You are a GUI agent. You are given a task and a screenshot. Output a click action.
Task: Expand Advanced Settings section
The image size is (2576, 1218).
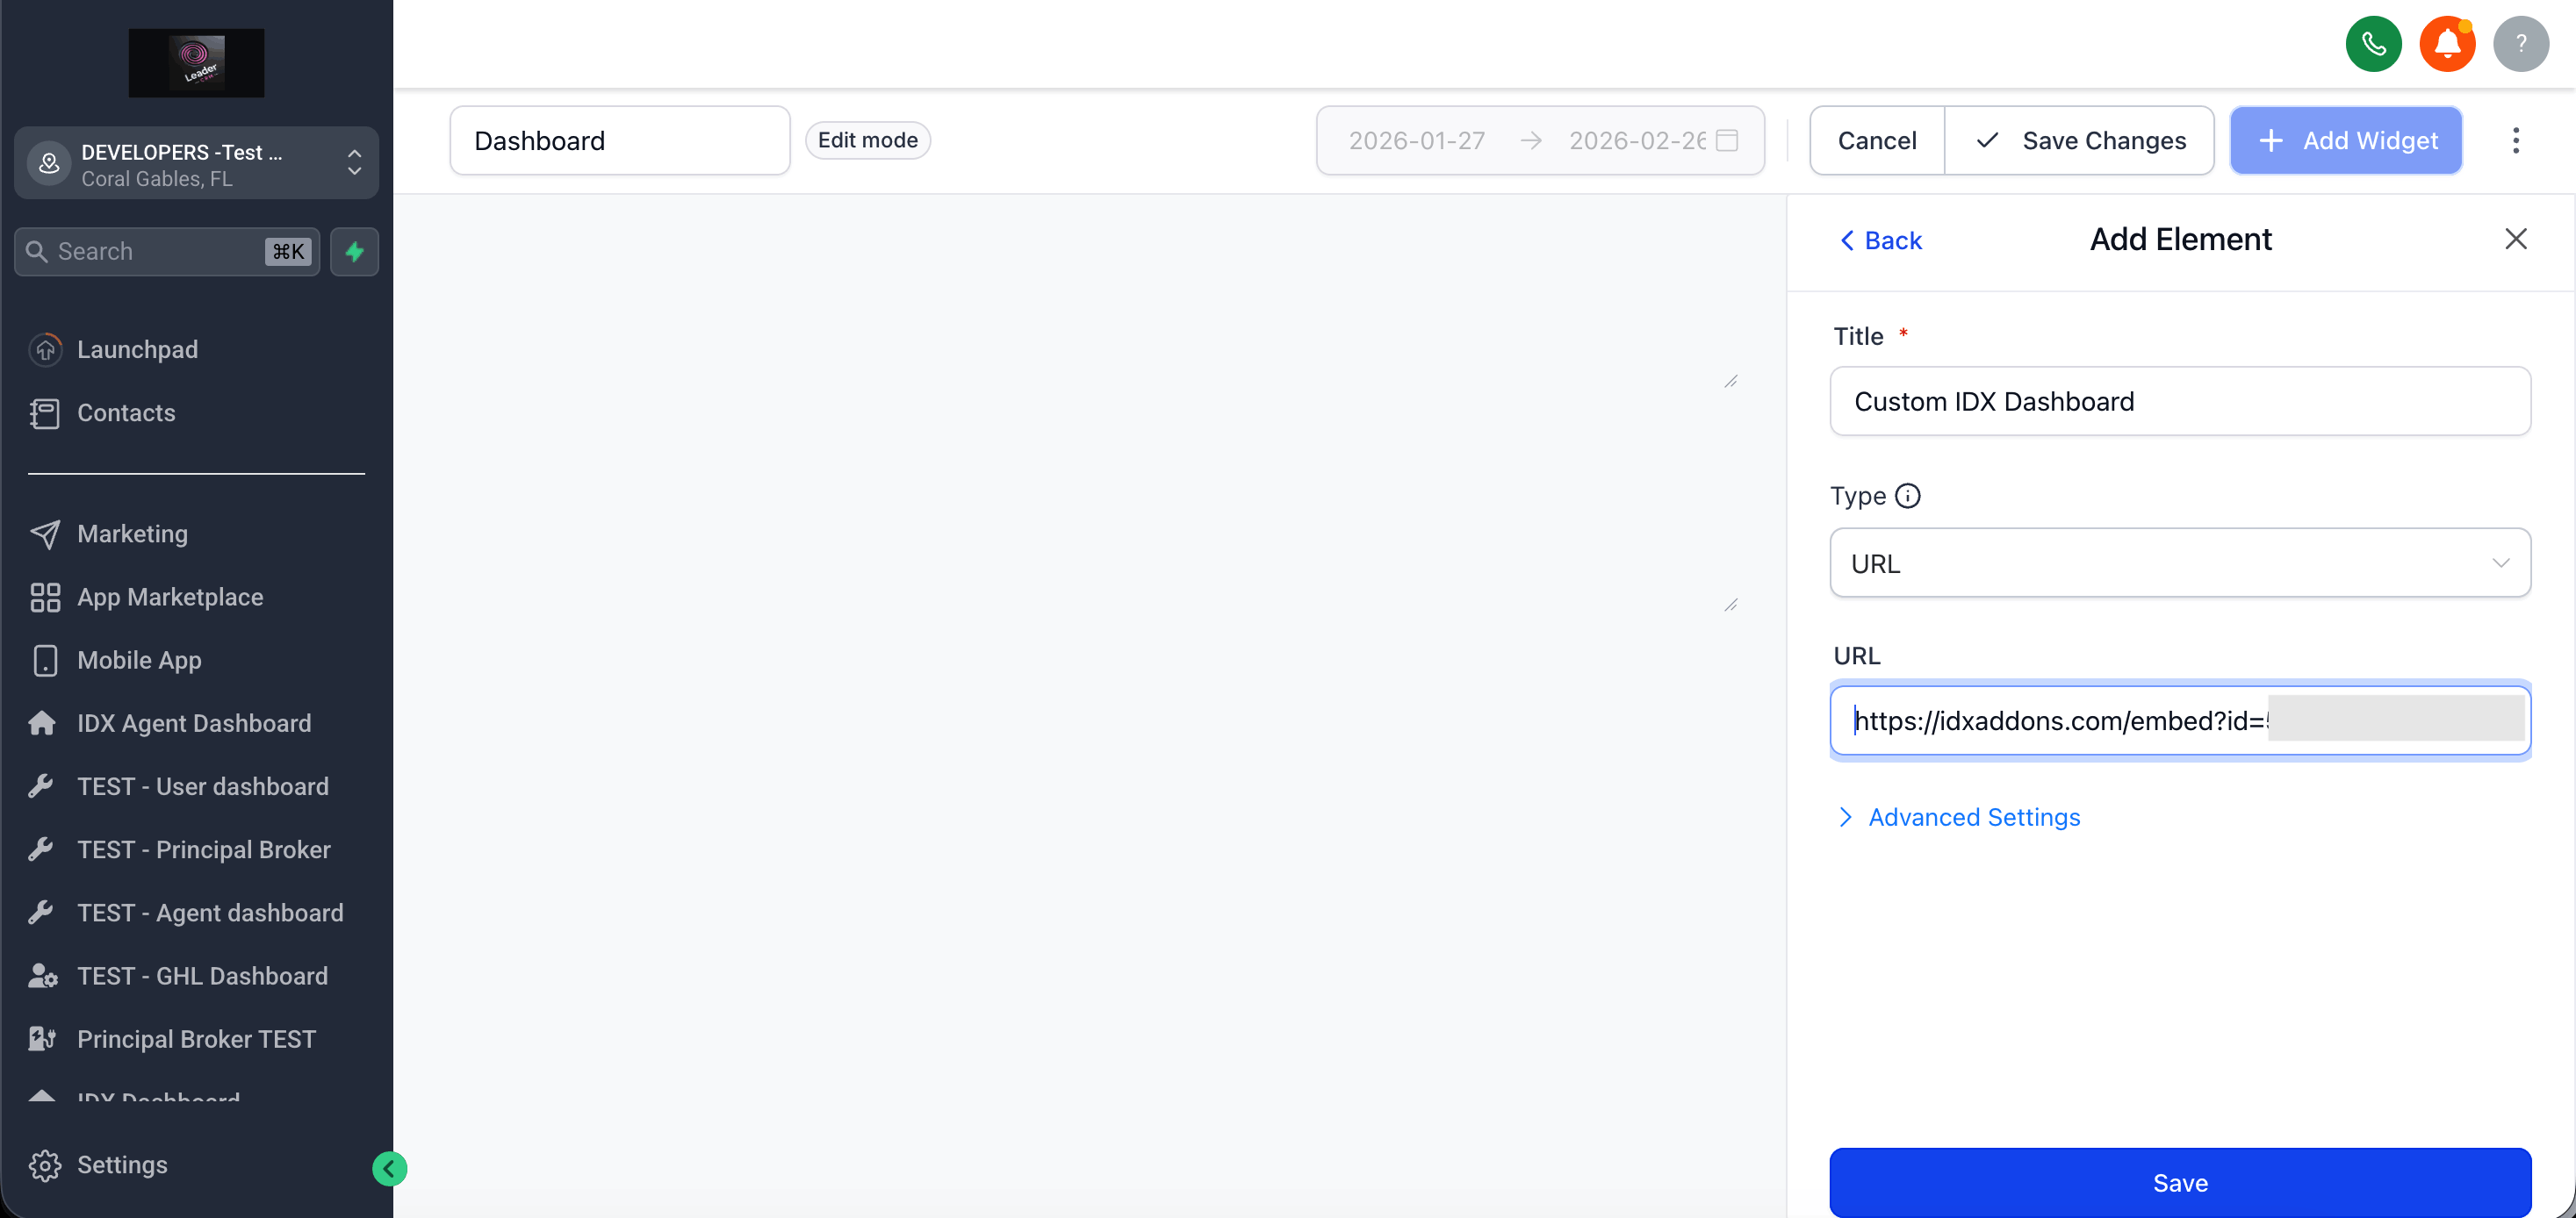pyautogui.click(x=1973, y=816)
